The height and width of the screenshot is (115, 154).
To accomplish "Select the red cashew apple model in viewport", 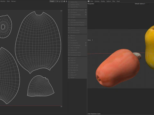I will (118, 68).
